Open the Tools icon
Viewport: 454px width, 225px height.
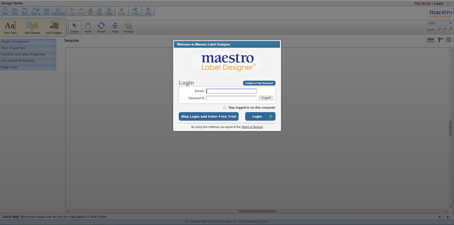coord(121,11)
